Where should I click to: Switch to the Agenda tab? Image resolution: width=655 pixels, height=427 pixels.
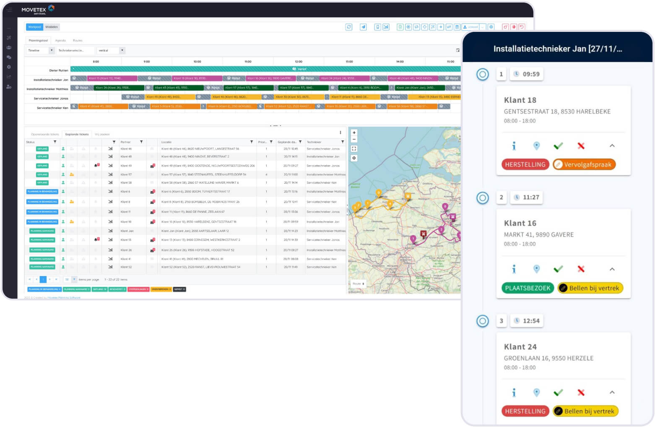coord(60,41)
